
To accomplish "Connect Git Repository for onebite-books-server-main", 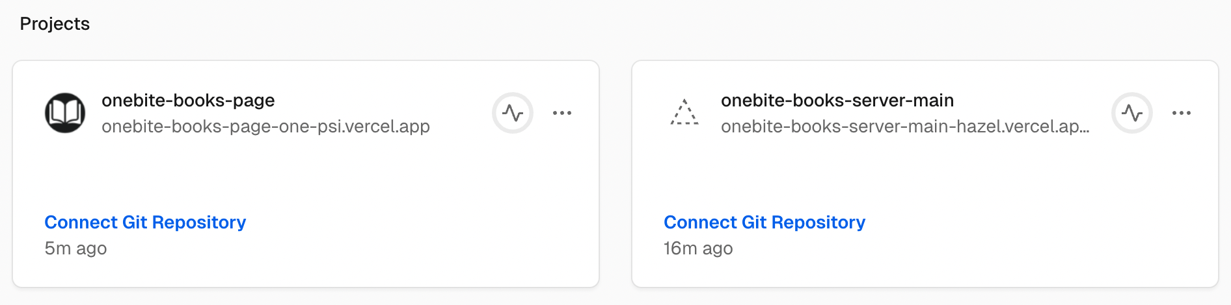I will click(x=764, y=222).
